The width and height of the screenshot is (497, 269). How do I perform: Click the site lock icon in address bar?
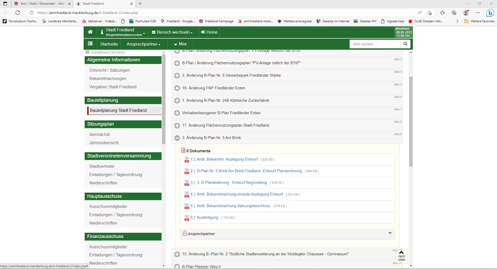point(32,13)
